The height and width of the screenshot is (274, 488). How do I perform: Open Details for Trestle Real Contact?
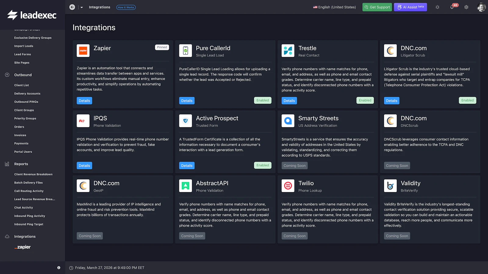click(x=289, y=101)
